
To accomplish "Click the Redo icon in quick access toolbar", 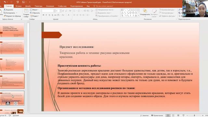I will coord(11,2).
